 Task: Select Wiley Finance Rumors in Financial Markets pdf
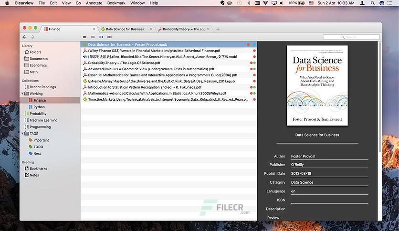point(168,51)
